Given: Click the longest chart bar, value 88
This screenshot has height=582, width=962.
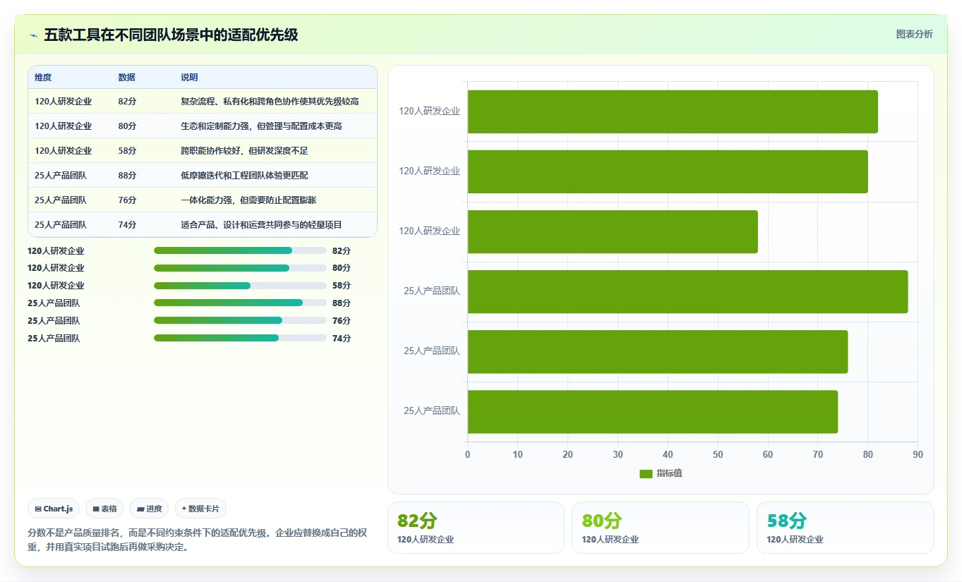Looking at the screenshot, I should (687, 291).
